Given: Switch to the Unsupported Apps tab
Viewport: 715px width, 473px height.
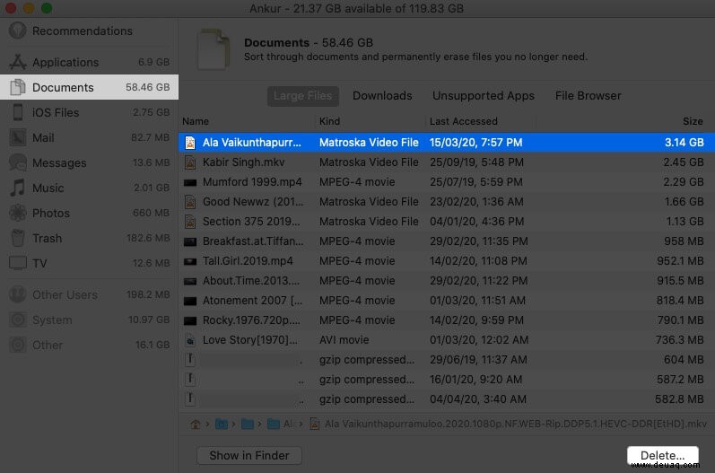Looking at the screenshot, I should point(484,96).
